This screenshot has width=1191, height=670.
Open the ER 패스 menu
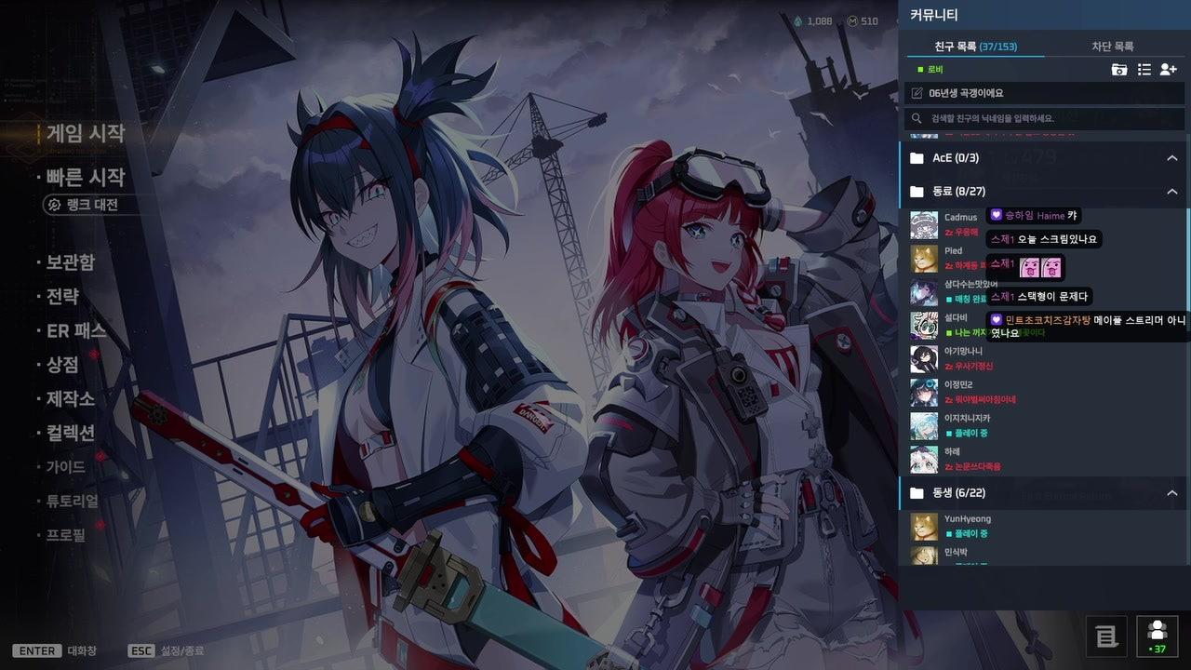point(76,330)
